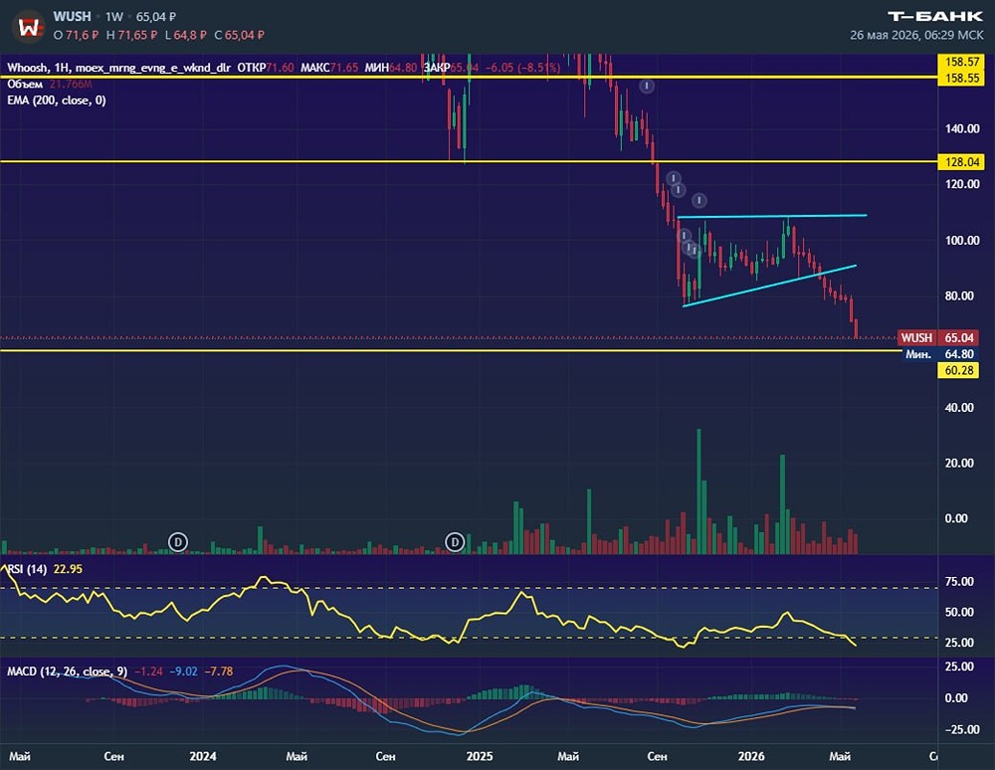Click the МАКС71.65 value in chart legend
This screenshot has height=770, width=995.
click(x=329, y=68)
